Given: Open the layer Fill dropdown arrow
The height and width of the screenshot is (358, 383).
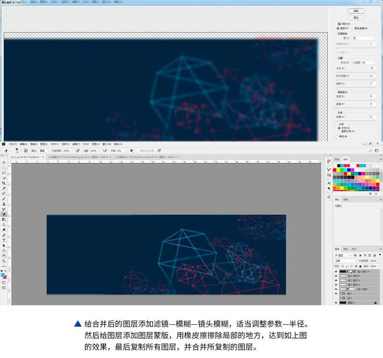Looking at the screenshot, I should (x=379, y=266).
